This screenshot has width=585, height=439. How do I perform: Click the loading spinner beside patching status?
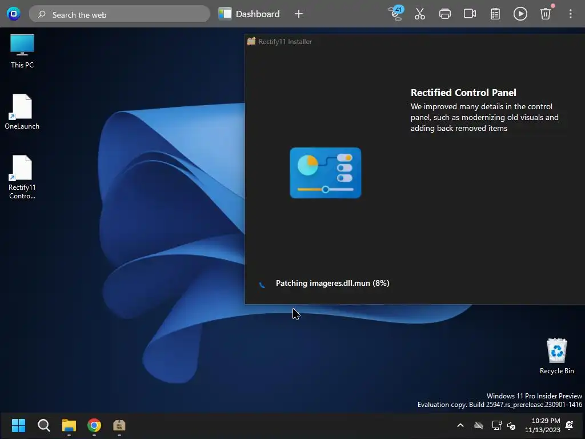(x=262, y=285)
